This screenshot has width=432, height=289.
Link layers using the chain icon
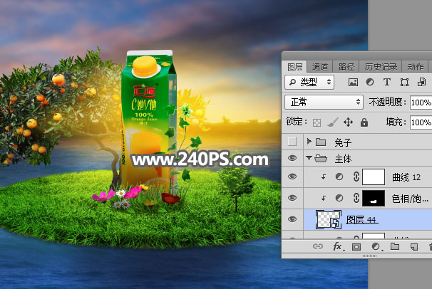pos(319,247)
